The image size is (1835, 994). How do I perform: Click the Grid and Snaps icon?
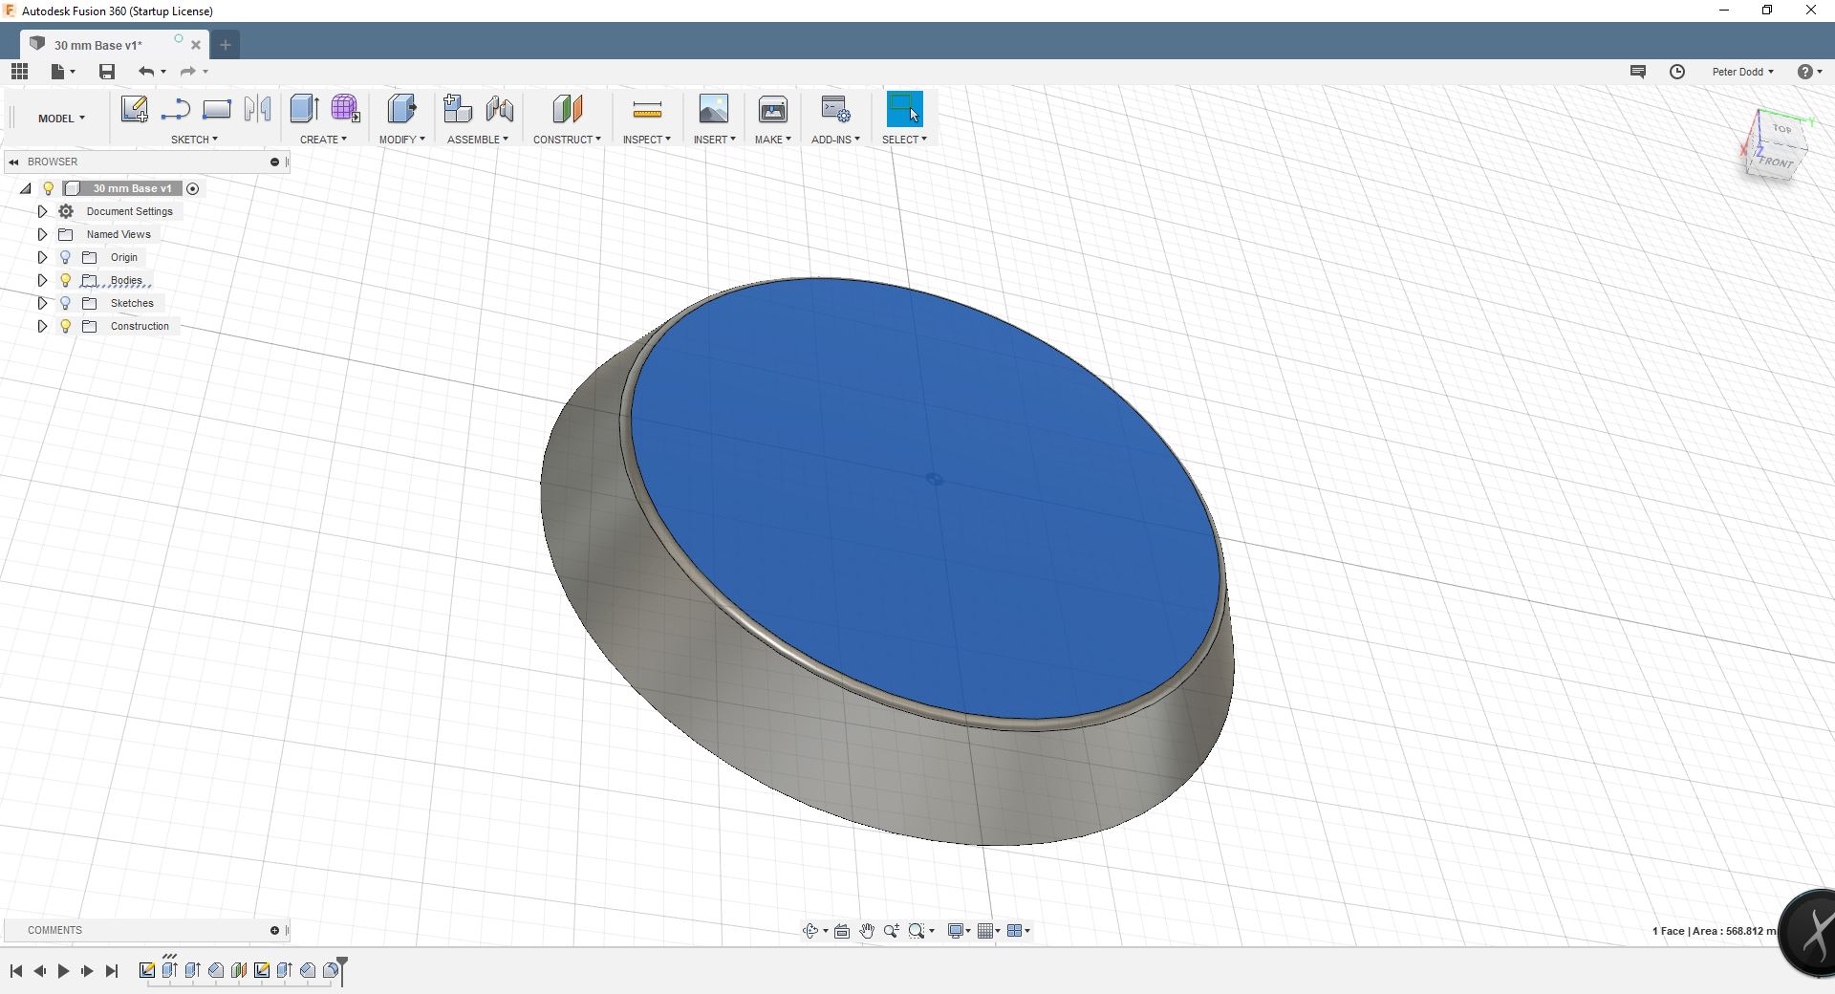click(x=985, y=931)
